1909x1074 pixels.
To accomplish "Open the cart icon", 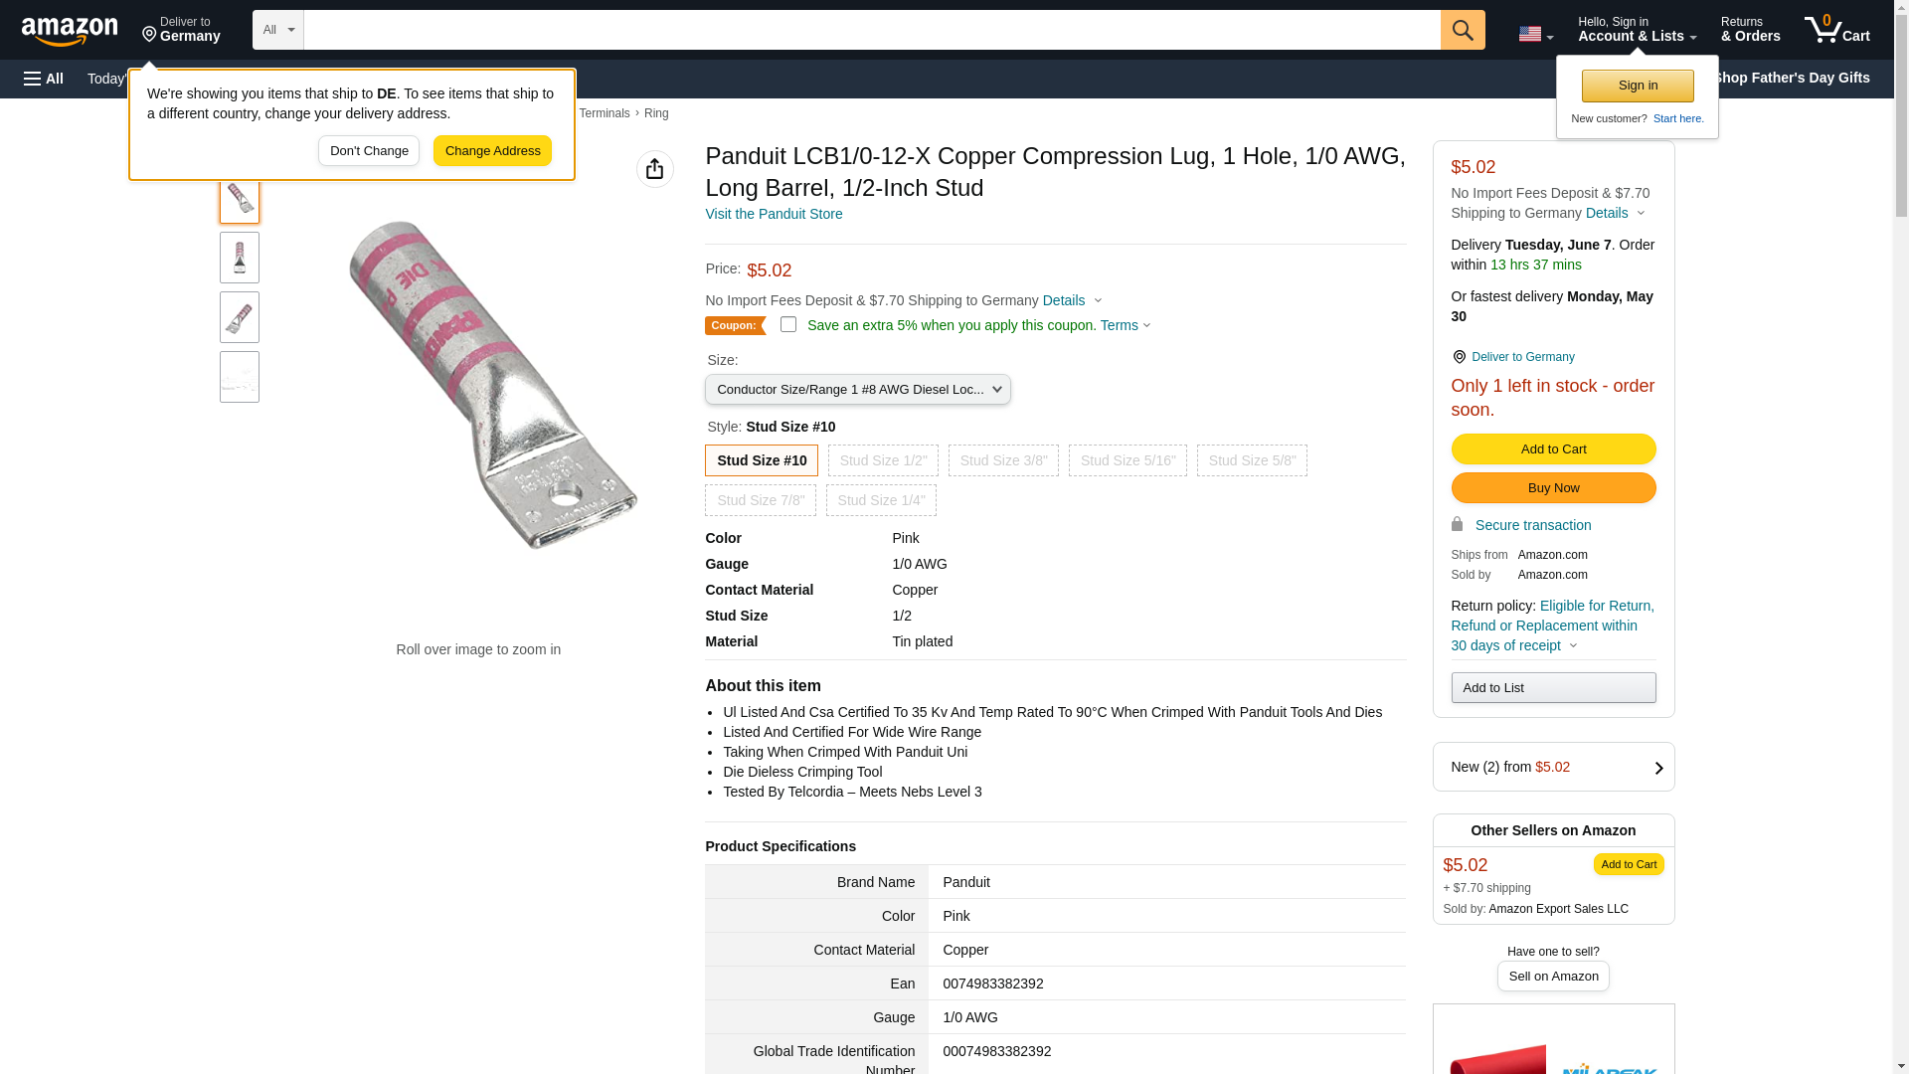I will (1836, 30).
